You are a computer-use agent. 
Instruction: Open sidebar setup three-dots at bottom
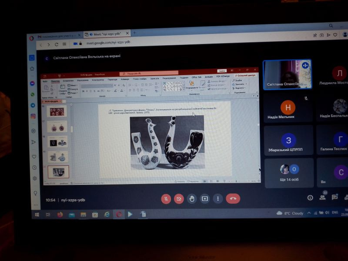36,205
